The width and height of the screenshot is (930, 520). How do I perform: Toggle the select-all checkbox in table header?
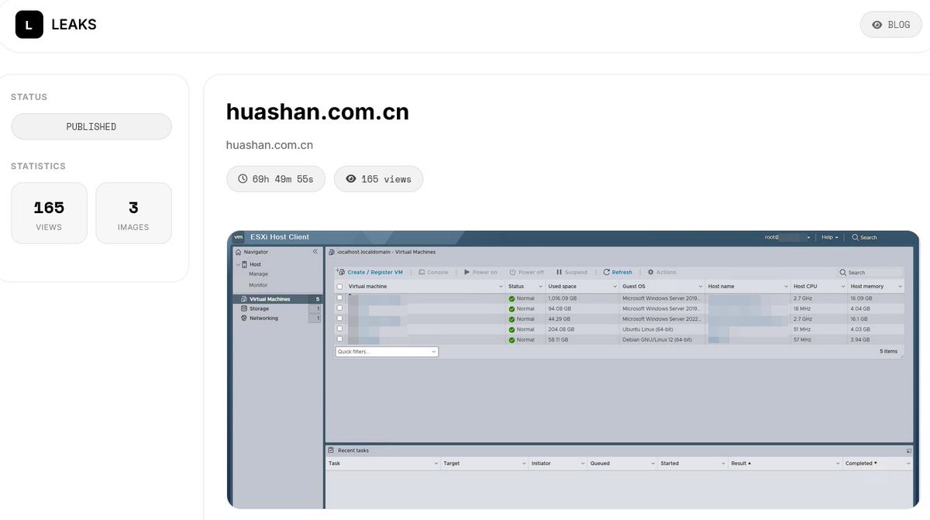[x=339, y=287]
